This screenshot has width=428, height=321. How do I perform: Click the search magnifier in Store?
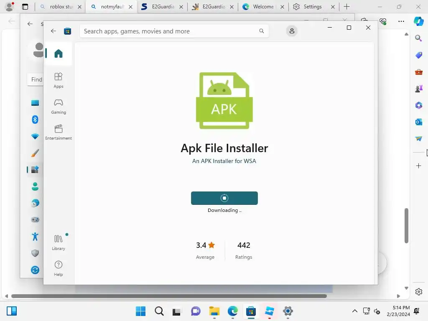point(262,31)
